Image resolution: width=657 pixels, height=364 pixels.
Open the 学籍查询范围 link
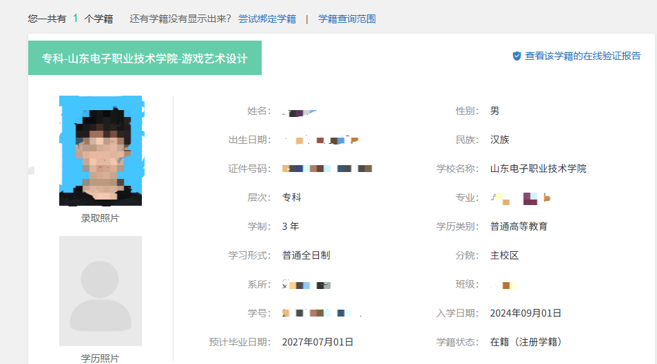point(346,19)
